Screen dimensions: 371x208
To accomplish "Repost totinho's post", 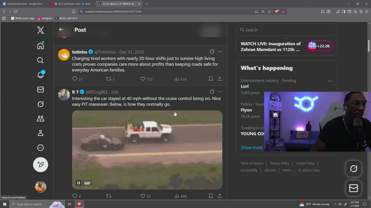I will coord(109,79).
